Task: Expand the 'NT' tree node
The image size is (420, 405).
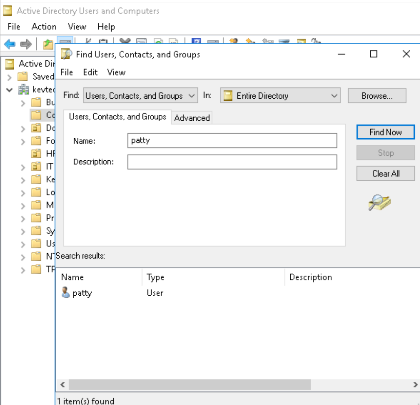Action: point(23,257)
